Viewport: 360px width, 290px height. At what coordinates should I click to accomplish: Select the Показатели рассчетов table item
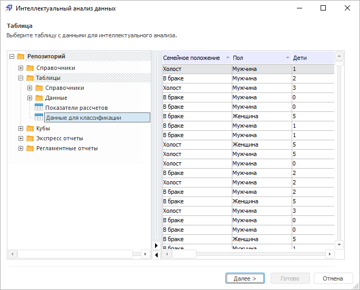[x=76, y=108]
